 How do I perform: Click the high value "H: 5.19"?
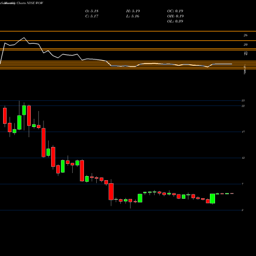tap(133, 11)
